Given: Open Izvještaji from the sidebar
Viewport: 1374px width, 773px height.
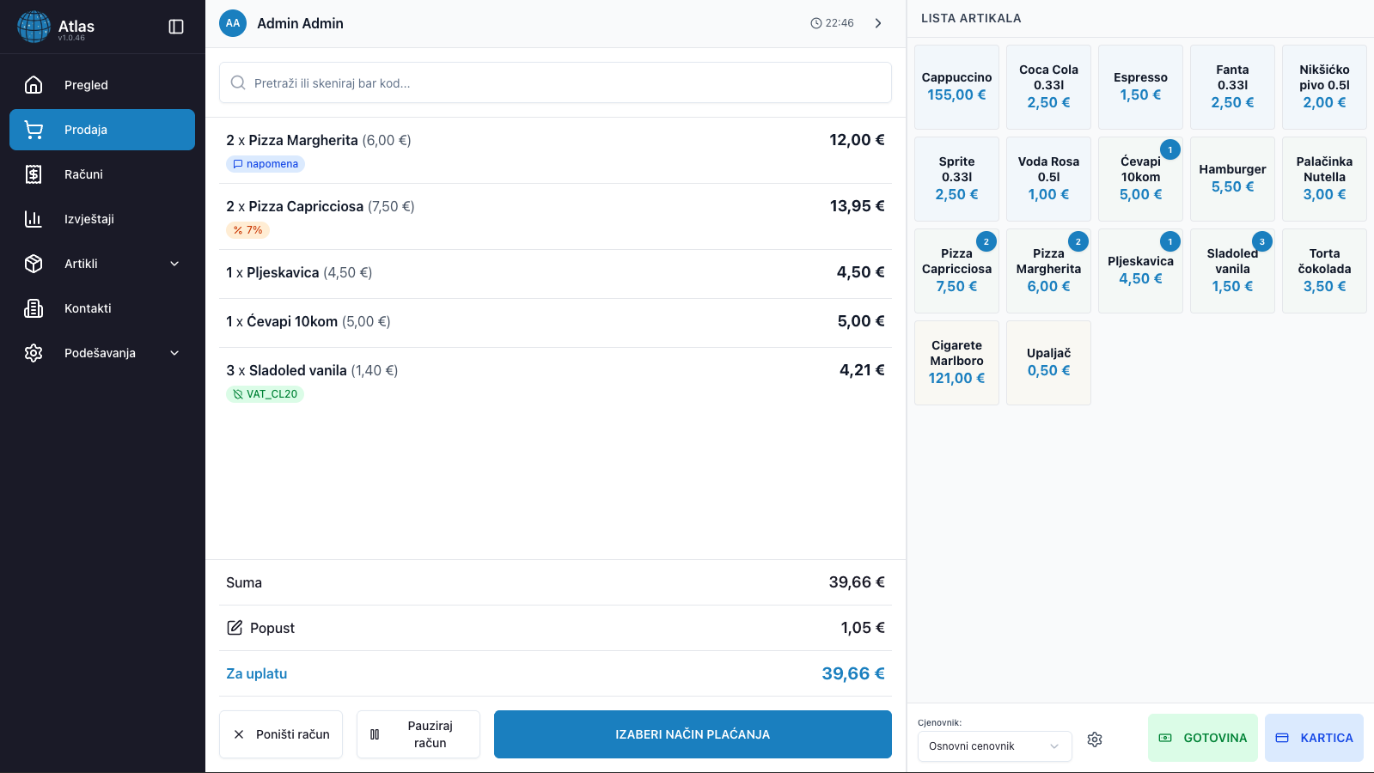Looking at the screenshot, I should (x=89, y=219).
